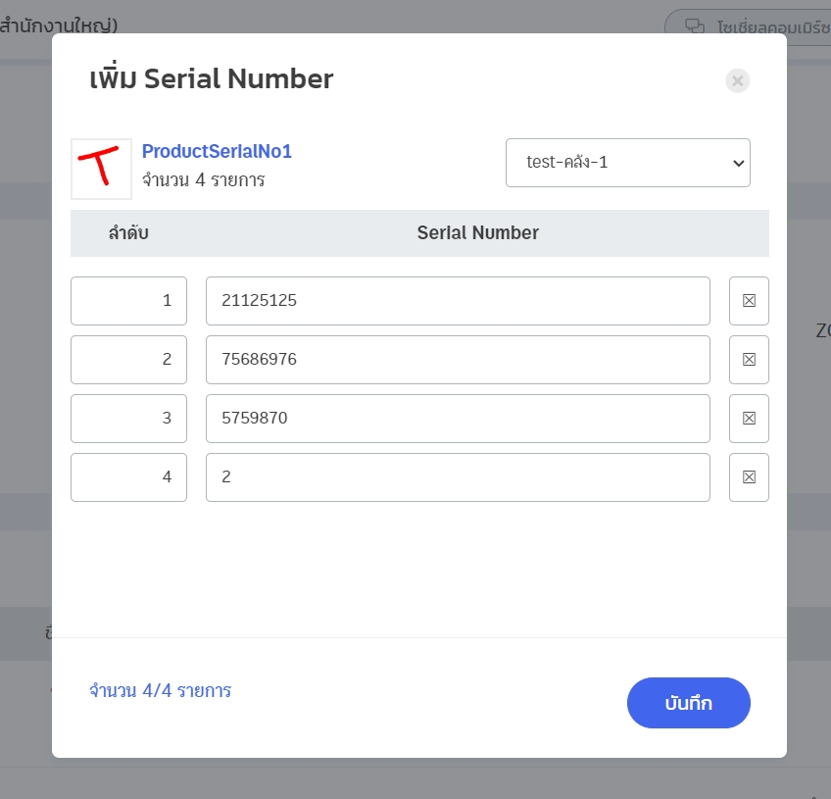Focus the serial field showing 5759870
This screenshot has height=799, width=831.
pyautogui.click(x=458, y=419)
